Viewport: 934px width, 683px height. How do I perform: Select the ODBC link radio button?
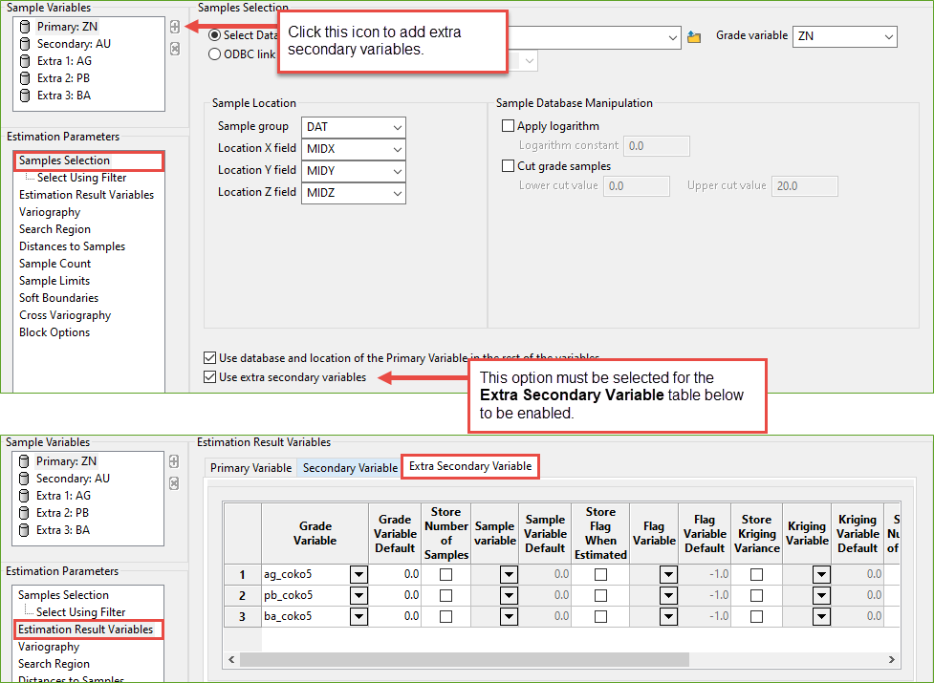tap(214, 54)
